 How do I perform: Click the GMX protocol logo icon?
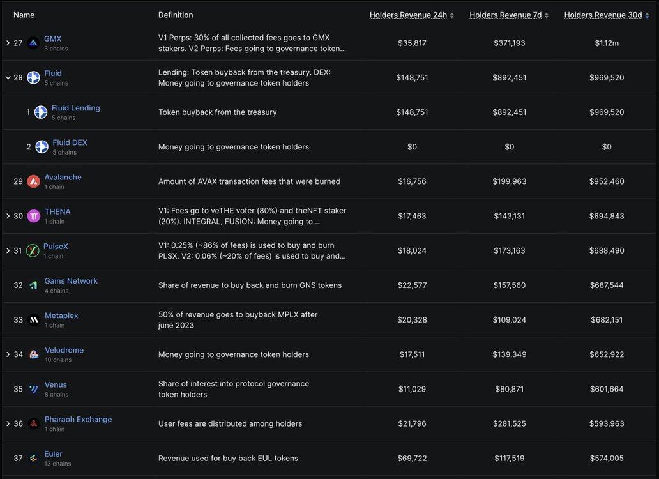pyautogui.click(x=34, y=43)
